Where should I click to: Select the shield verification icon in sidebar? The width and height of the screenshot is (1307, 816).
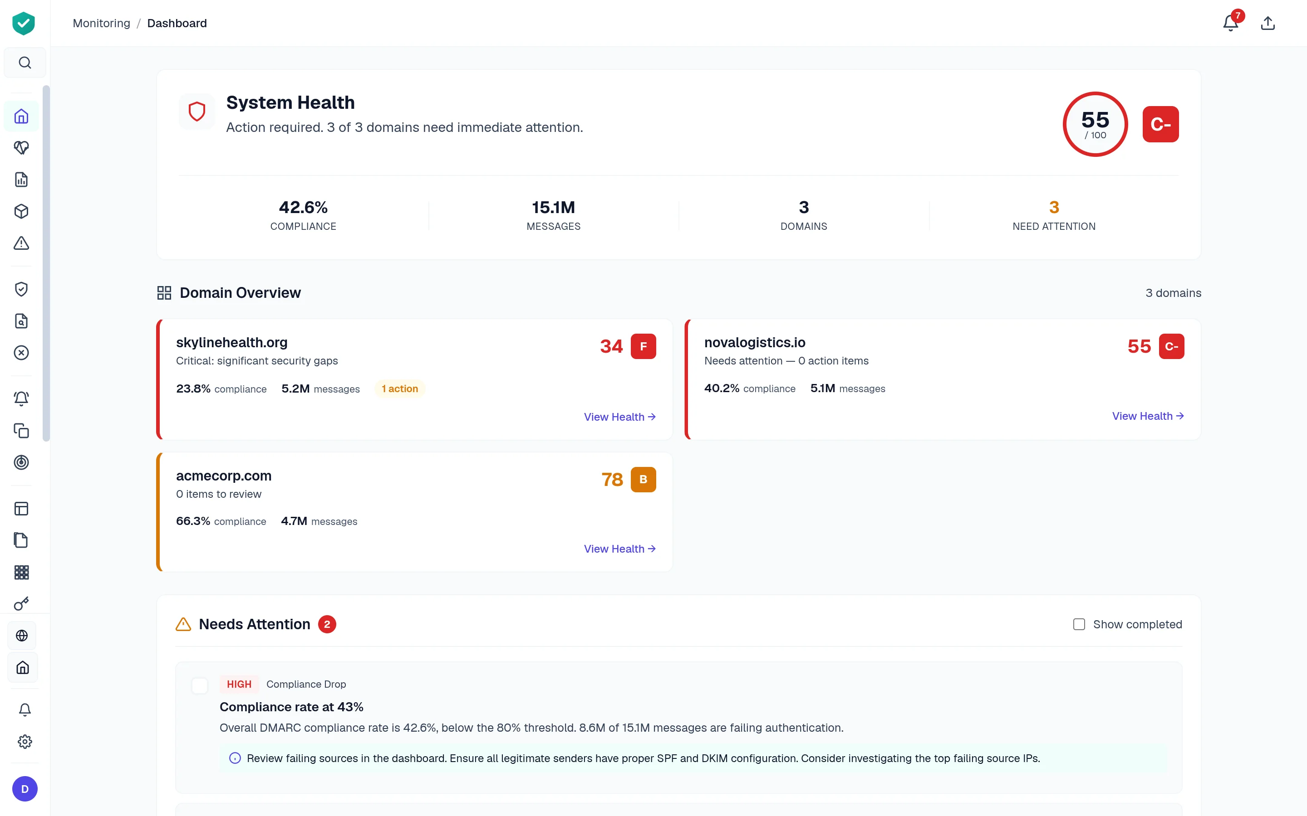point(22,289)
